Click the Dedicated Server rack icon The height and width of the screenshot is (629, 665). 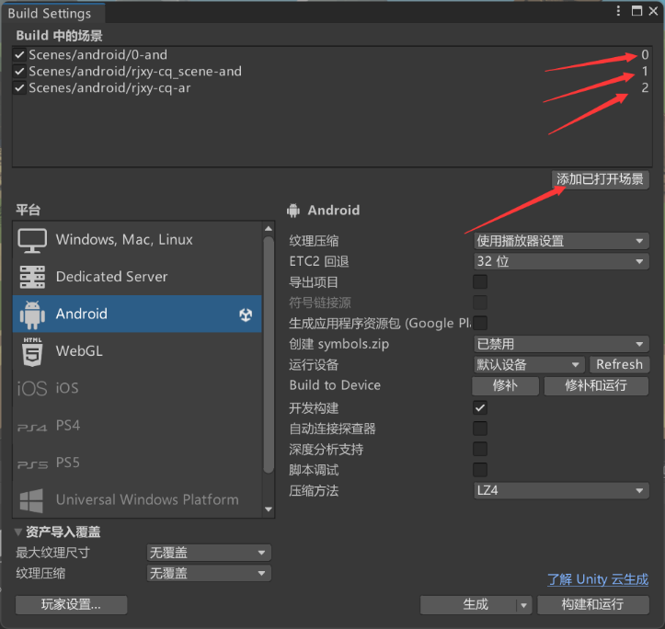(x=32, y=277)
